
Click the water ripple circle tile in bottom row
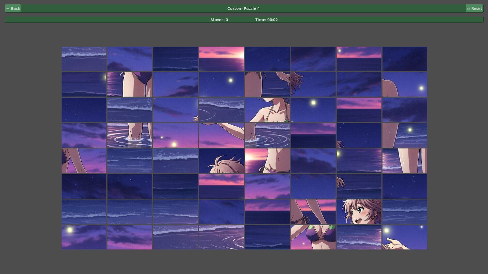[221, 237]
